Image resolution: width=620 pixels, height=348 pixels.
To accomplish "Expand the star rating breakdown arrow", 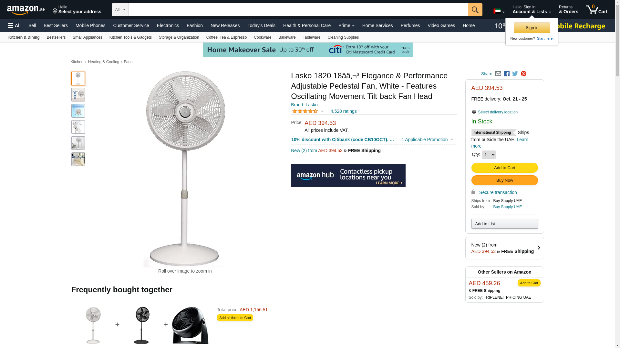I will coord(322,111).
